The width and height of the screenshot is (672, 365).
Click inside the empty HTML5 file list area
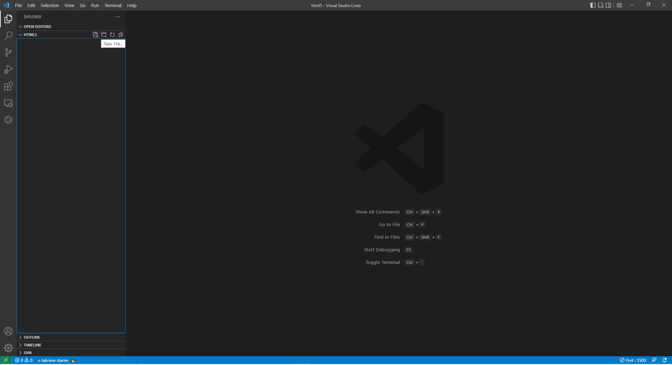71,185
